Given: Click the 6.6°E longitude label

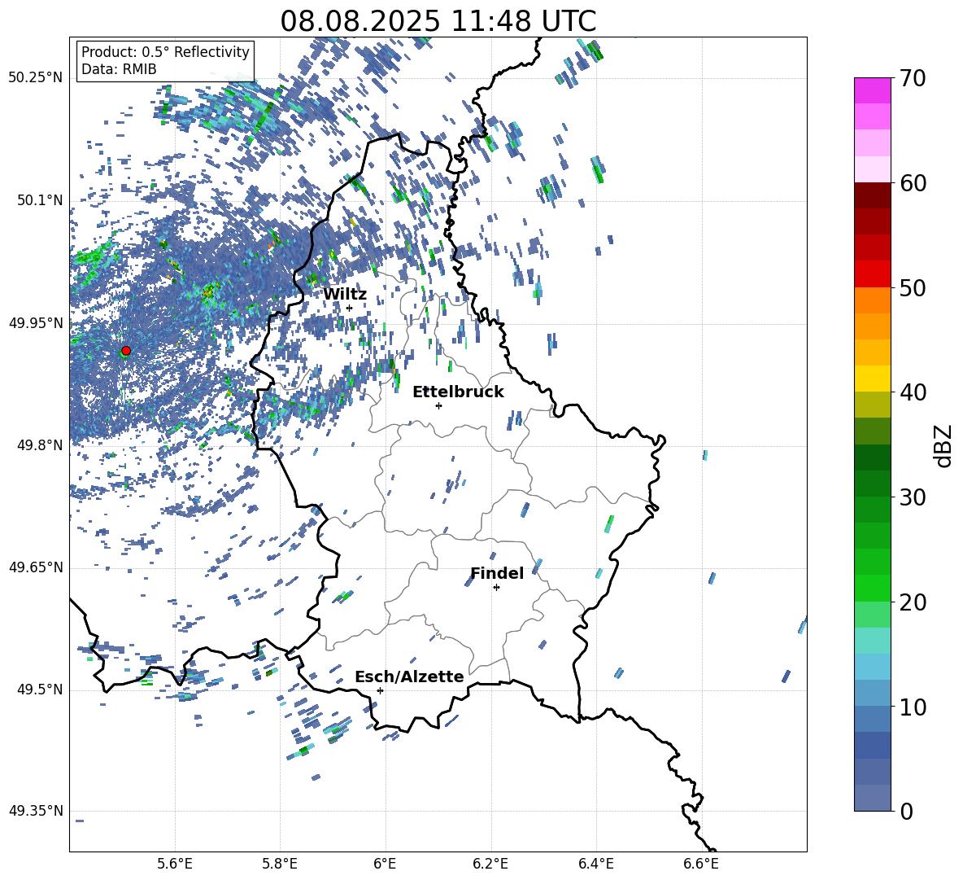Looking at the screenshot, I should 701,865.
